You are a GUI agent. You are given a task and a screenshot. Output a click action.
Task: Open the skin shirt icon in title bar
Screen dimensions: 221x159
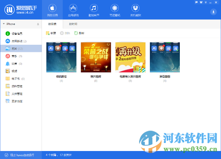coord(201,2)
